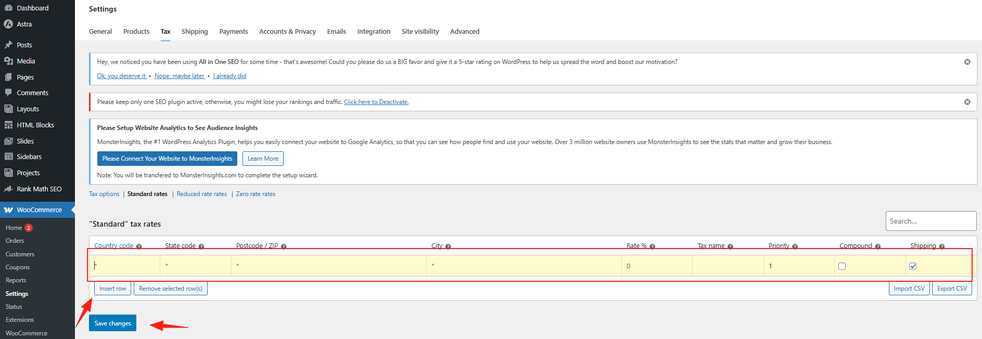Image resolution: width=982 pixels, height=339 pixels.
Task: Switch to the Shipping settings tab
Action: pyautogui.click(x=194, y=32)
